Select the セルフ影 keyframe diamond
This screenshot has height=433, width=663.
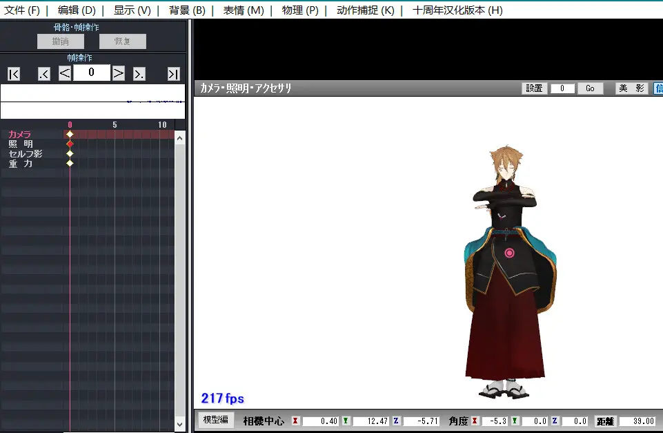coord(70,153)
